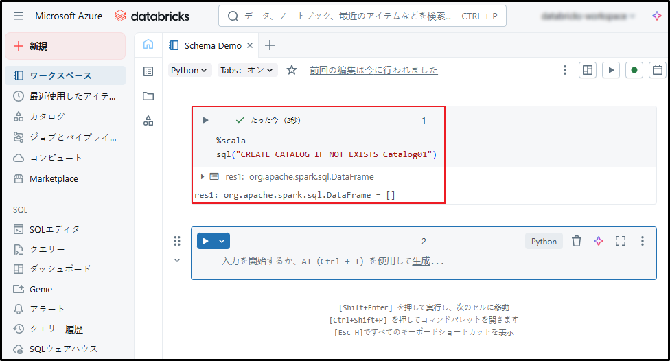
Task: Open the workspace folder browser icon
Action: (148, 96)
